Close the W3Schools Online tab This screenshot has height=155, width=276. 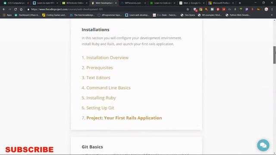pos(86,3)
